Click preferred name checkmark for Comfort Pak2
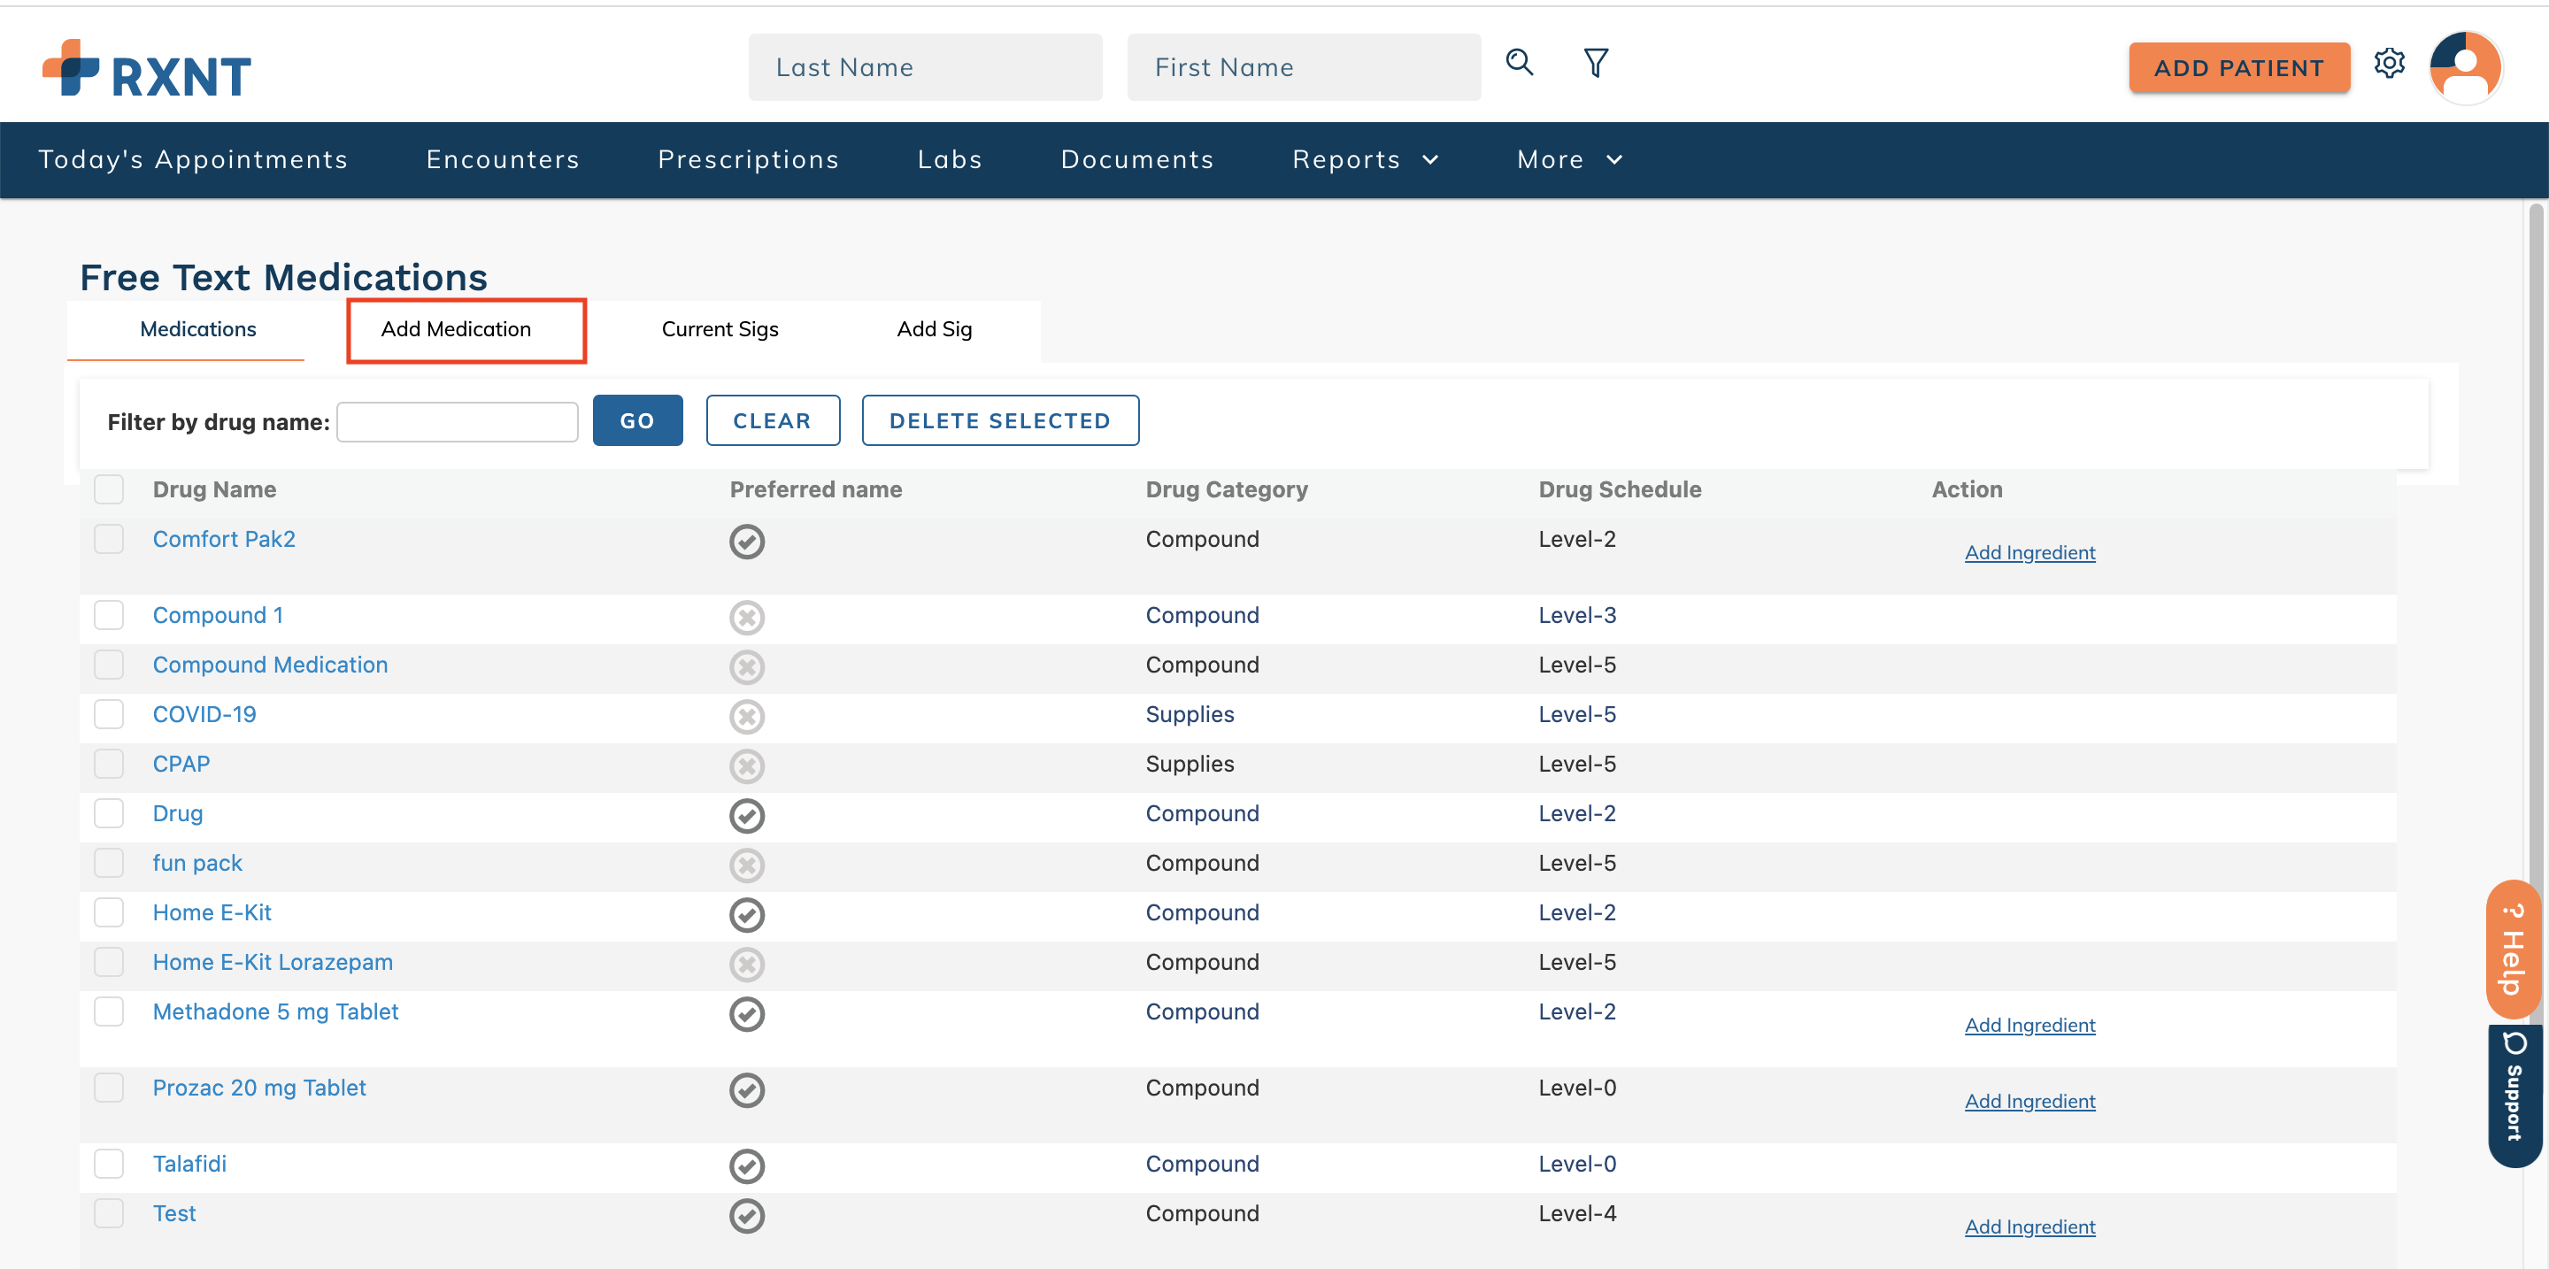Screen dimensions: 2549x1269 point(747,541)
